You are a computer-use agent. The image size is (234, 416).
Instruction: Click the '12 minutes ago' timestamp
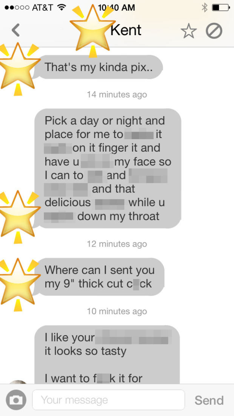117,244
